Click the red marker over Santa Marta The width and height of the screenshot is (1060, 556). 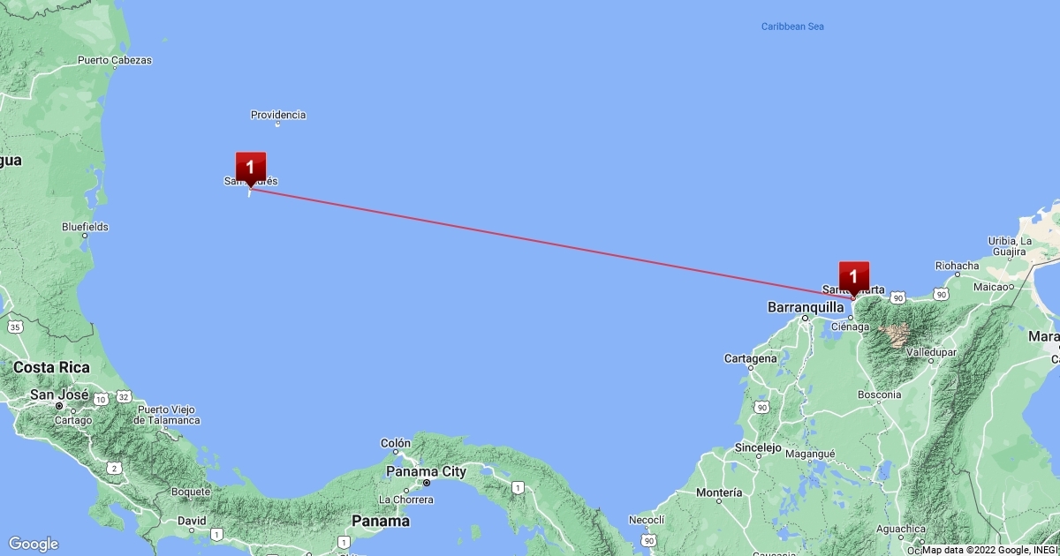[x=853, y=278]
